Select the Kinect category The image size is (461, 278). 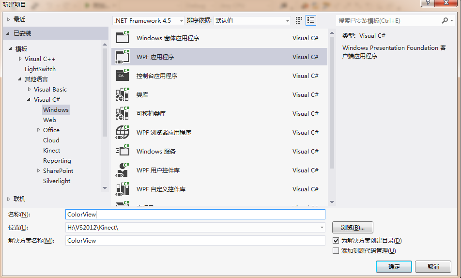(x=51, y=150)
